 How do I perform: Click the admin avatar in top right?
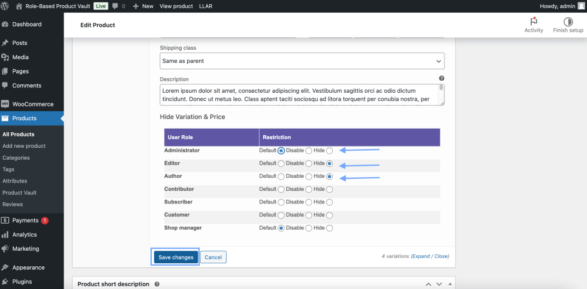pos(580,6)
